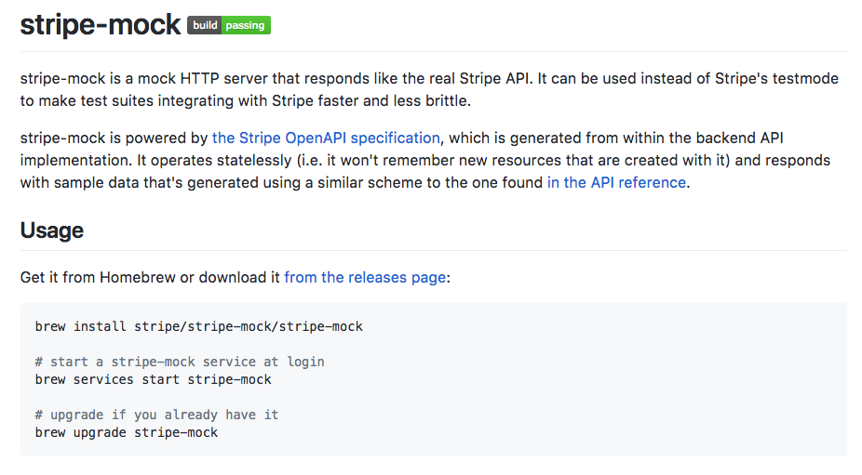Click the stripe-mock main heading
Viewport: 862px width, 475px height.
100,25
